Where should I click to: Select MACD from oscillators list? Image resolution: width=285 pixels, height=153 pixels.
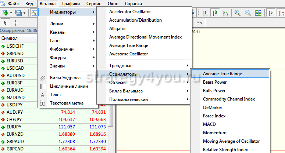click(x=209, y=124)
